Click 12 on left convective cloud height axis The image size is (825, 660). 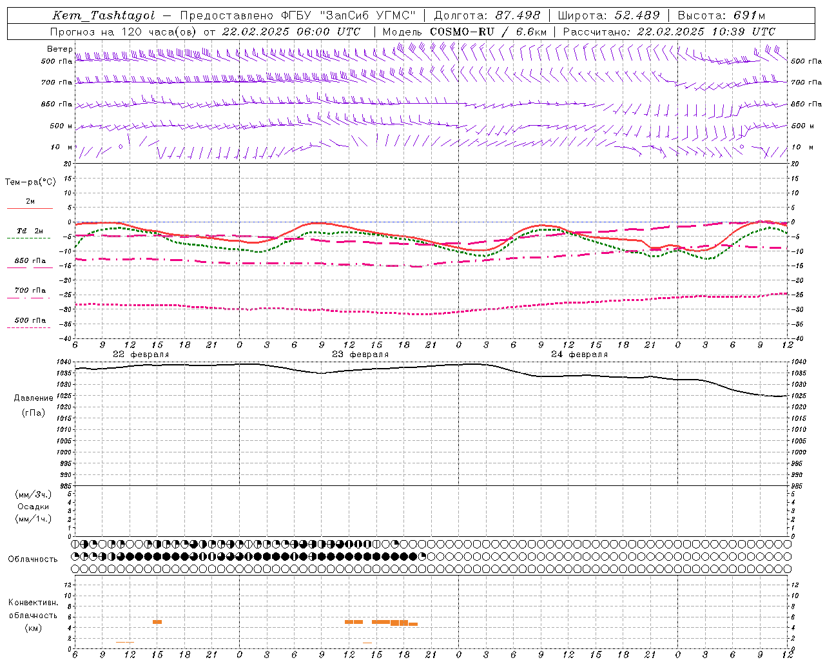click(69, 585)
